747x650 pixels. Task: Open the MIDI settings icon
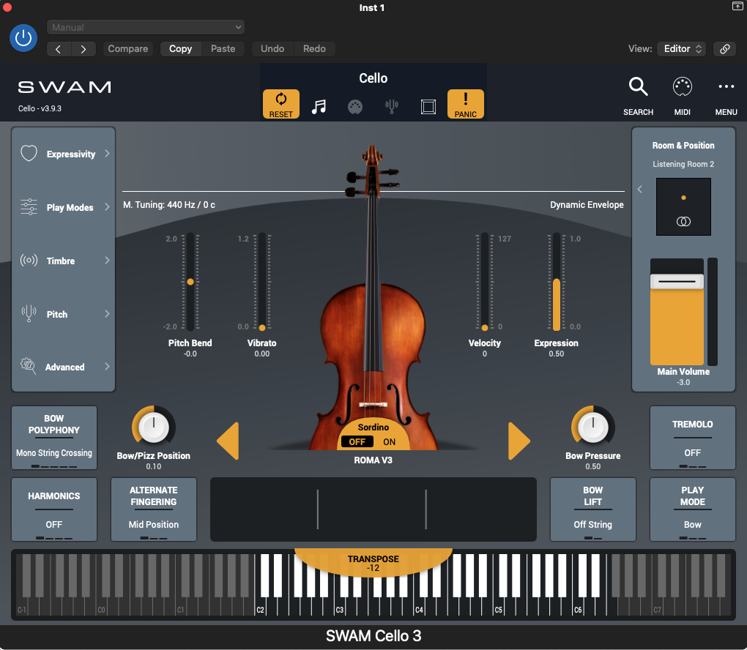click(683, 86)
